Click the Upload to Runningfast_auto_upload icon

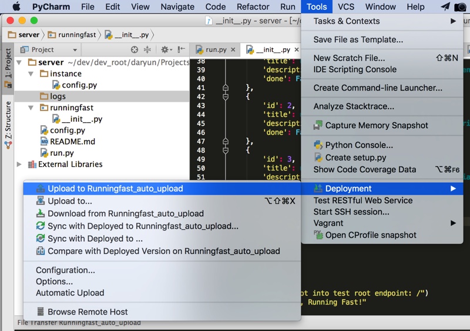41,189
